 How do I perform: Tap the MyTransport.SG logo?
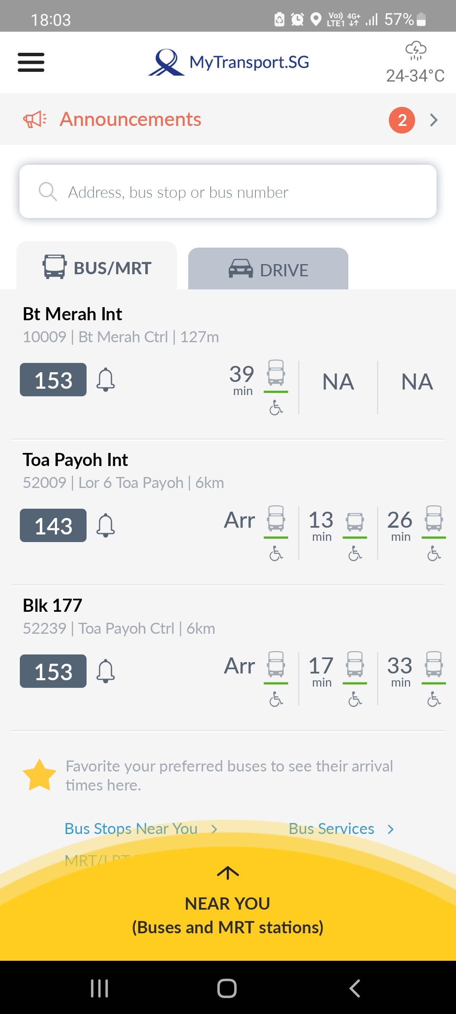pos(228,63)
